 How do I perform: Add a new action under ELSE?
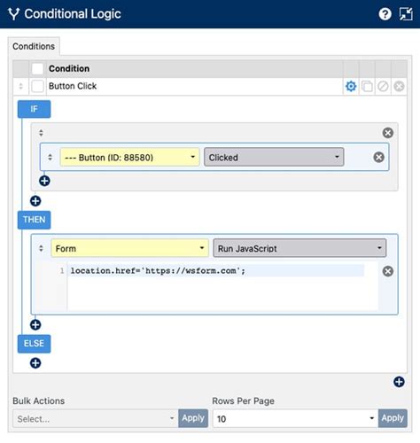[35, 363]
